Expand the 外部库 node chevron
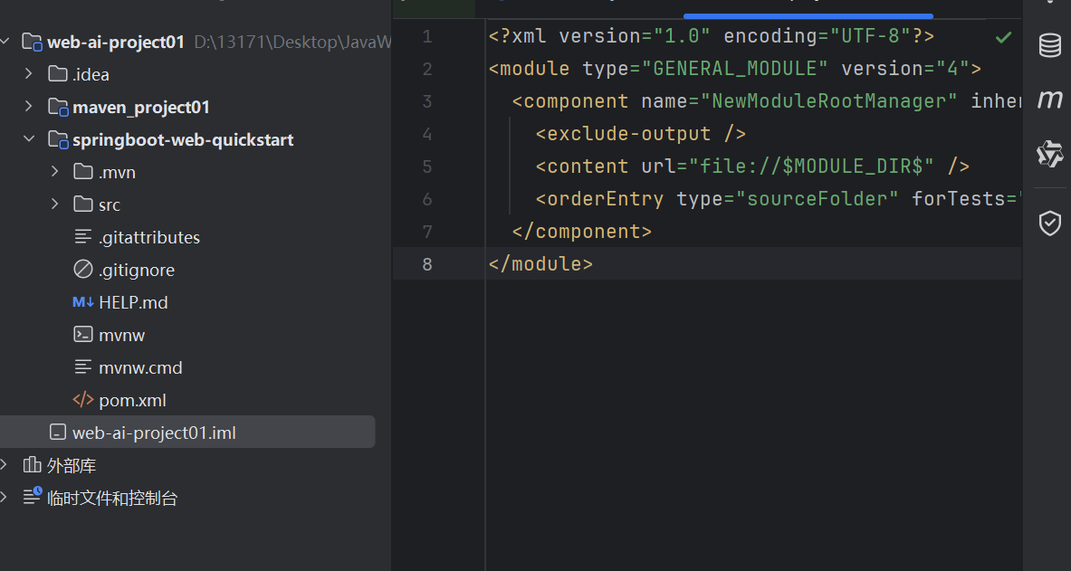Viewport: 1071px width, 571px height. 4,464
